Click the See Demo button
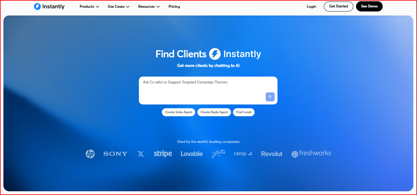This screenshot has width=417, height=195. [x=369, y=6]
